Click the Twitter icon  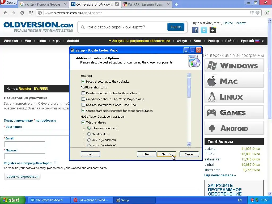pos(204,30)
